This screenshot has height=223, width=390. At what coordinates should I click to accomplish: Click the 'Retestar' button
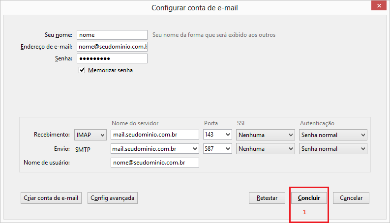click(x=267, y=198)
